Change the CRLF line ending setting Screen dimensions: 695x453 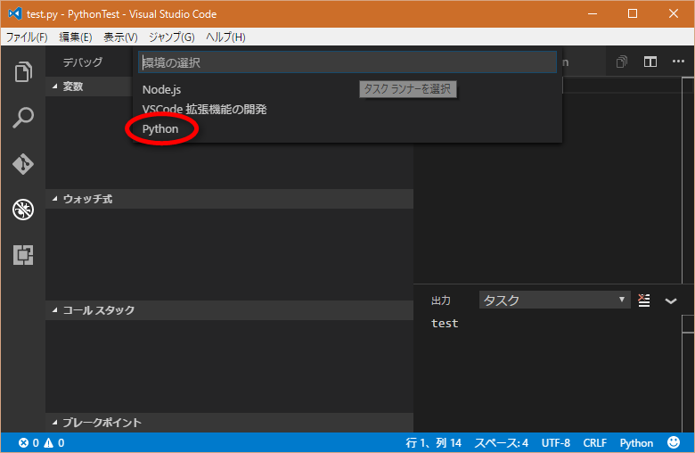click(595, 443)
